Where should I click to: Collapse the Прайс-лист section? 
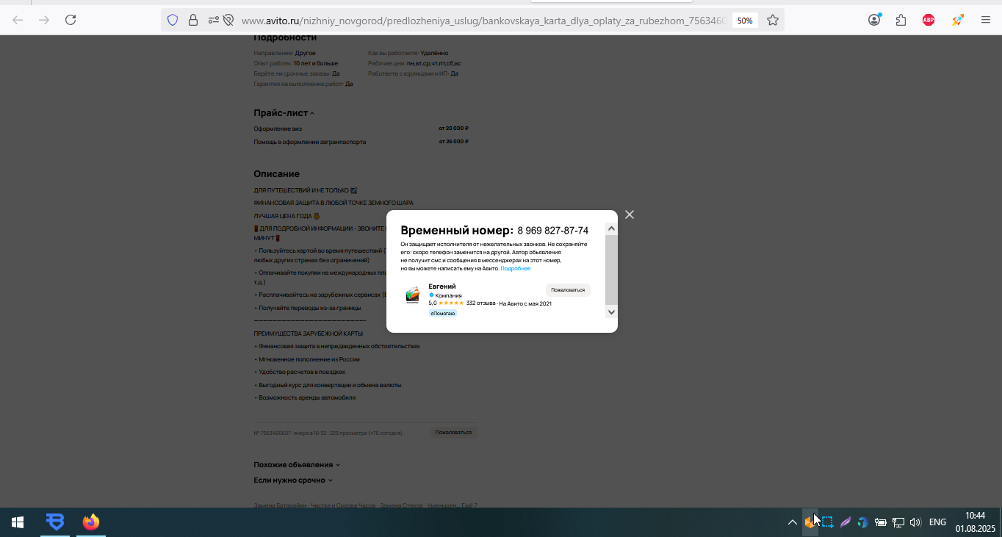284,113
